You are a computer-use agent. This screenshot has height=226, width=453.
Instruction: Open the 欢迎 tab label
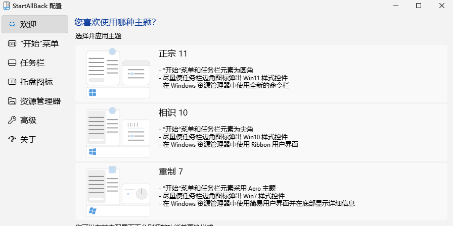[28, 25]
